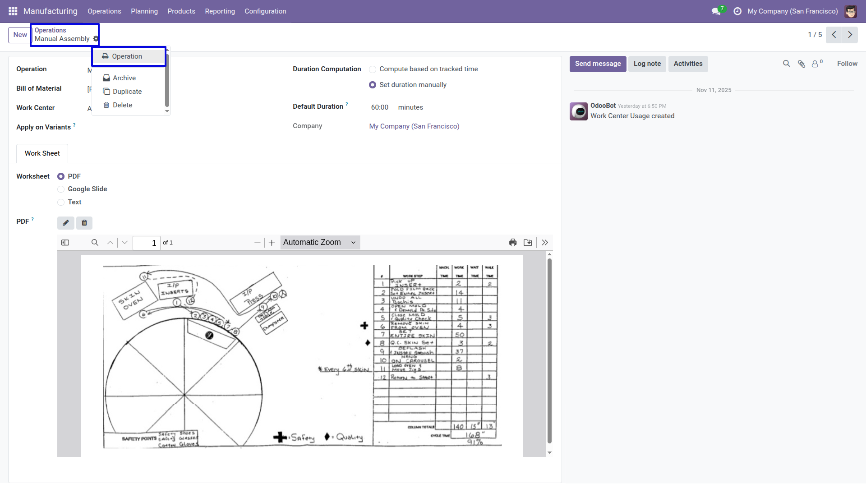This screenshot has width=866, height=484.
Task: Click the PDF edit pencil icon
Action: [66, 223]
